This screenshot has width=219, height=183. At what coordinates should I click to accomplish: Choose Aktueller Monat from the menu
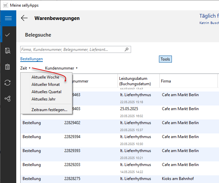point(45,85)
